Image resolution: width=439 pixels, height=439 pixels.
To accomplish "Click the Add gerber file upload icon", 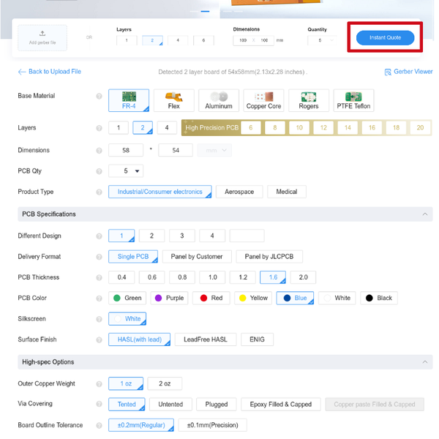I will pyautogui.click(x=42, y=34).
